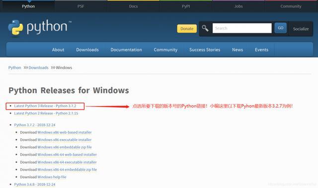Focus the Search input field
The height and width of the screenshot is (188, 318).
242,28
